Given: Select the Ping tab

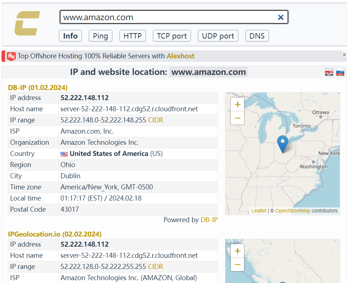Looking at the screenshot, I should pyautogui.click(x=100, y=36).
